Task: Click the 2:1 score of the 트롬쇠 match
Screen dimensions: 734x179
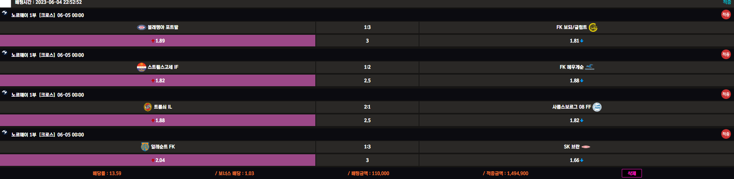Action: [367, 107]
